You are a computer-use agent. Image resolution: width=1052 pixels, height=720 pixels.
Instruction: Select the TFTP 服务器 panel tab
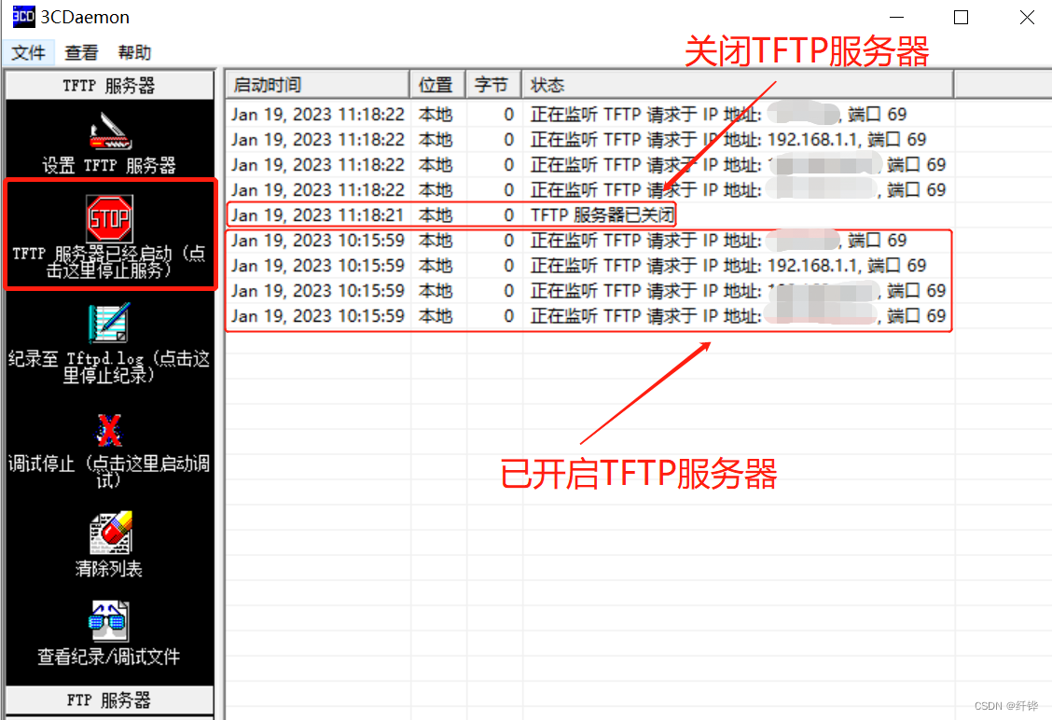tap(109, 85)
